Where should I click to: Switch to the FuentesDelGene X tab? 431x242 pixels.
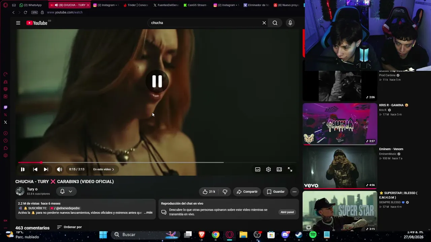coord(166,5)
